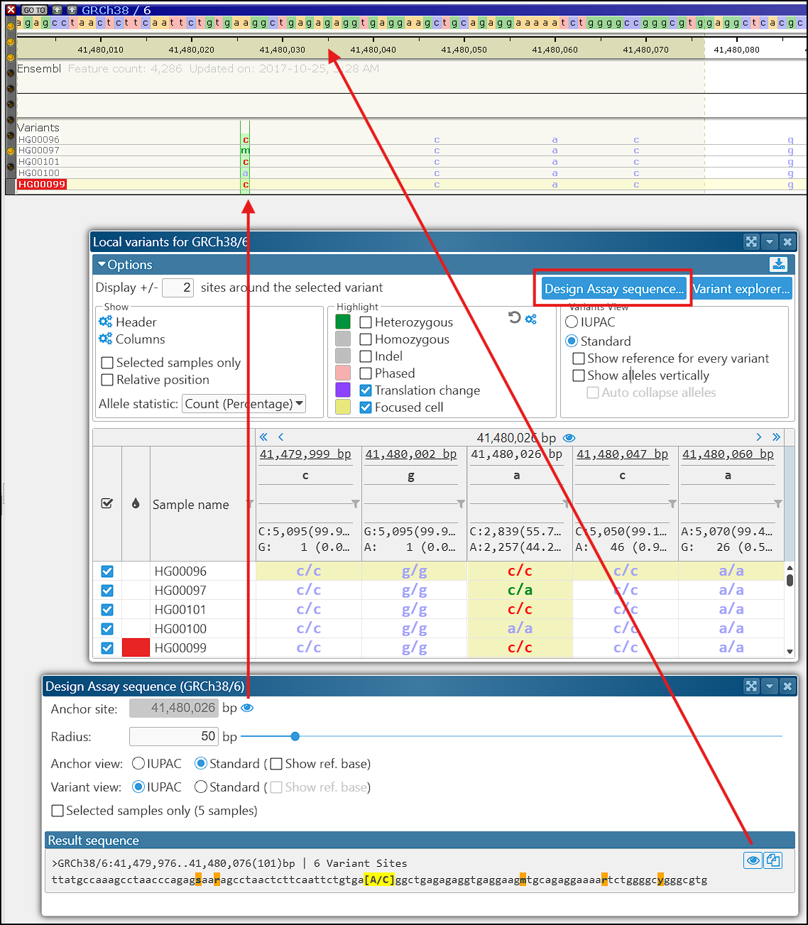Open the Allele statistic dropdown

[x=244, y=404]
